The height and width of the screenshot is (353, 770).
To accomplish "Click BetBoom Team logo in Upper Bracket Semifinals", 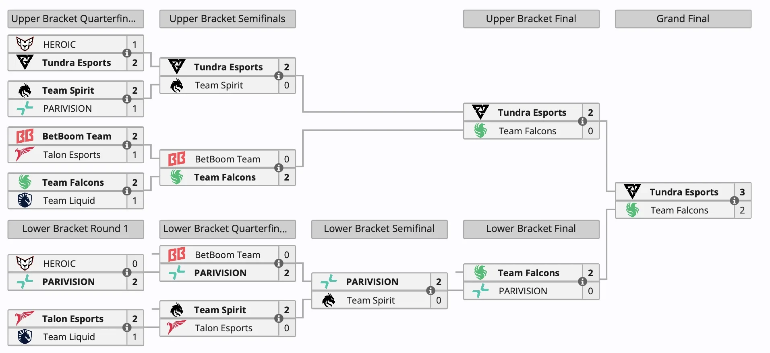I will pos(177,159).
